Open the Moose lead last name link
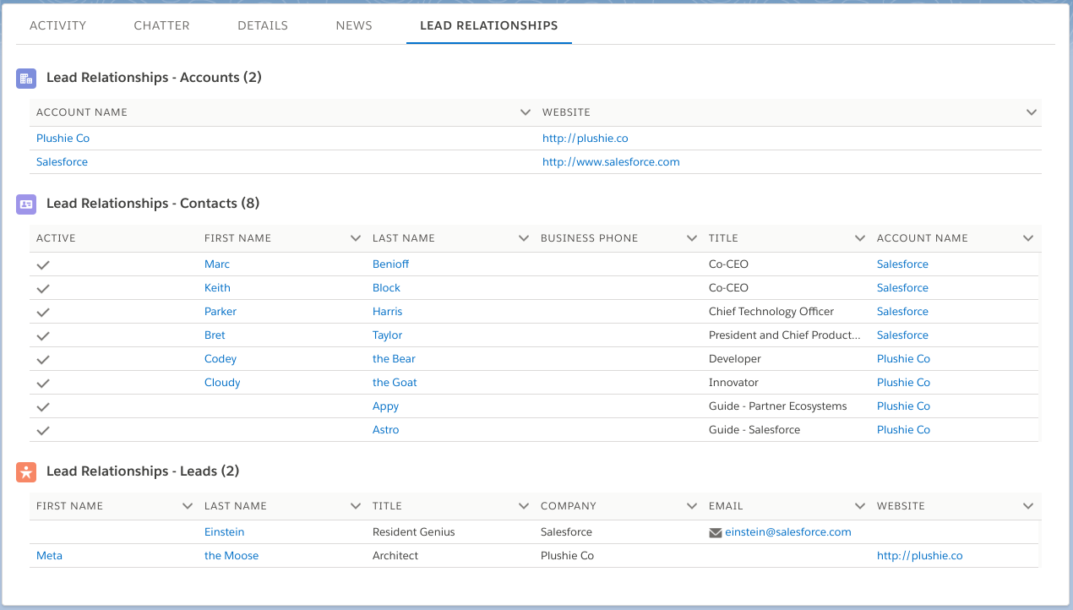This screenshot has width=1073, height=610. tap(231, 556)
